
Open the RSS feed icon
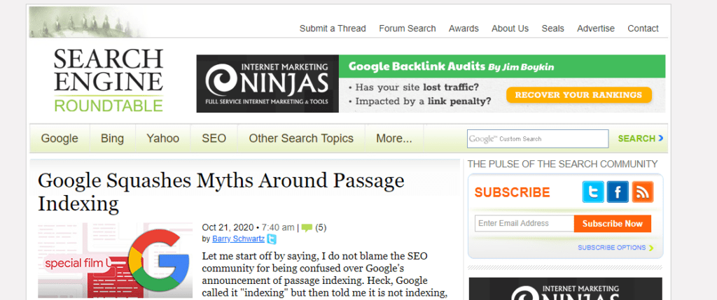(x=643, y=192)
